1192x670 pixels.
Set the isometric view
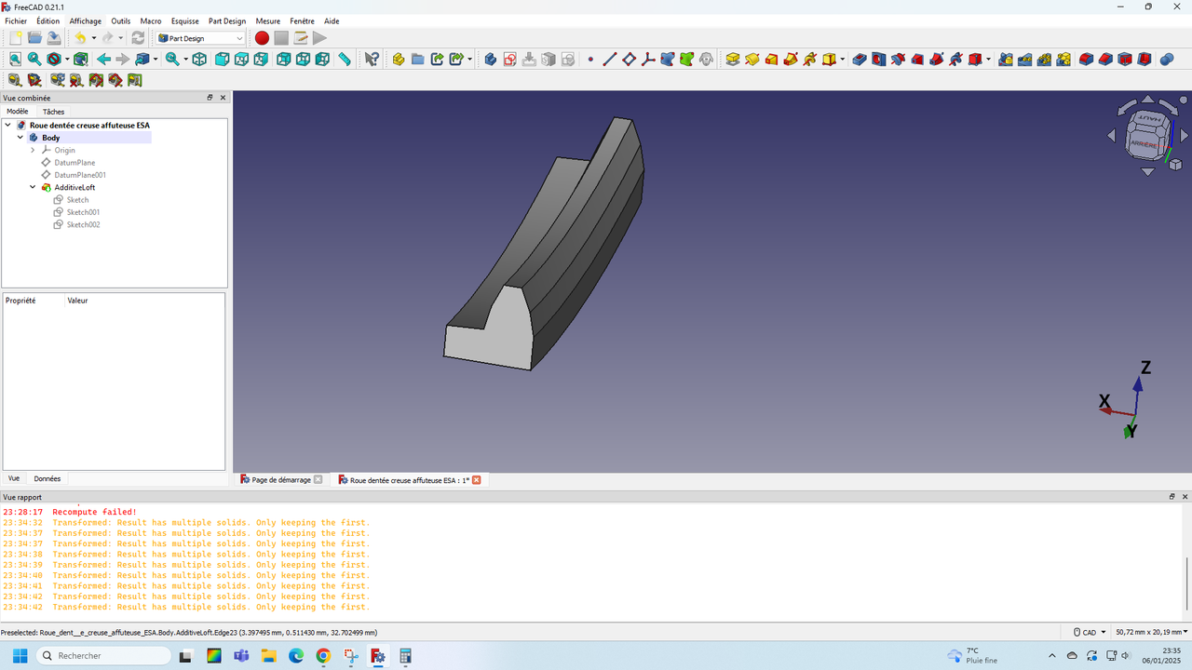tap(199, 60)
